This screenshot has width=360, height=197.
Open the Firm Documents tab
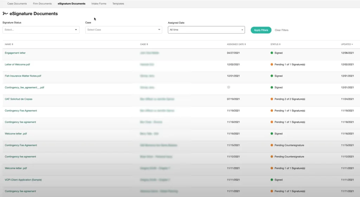pyautogui.click(x=42, y=4)
